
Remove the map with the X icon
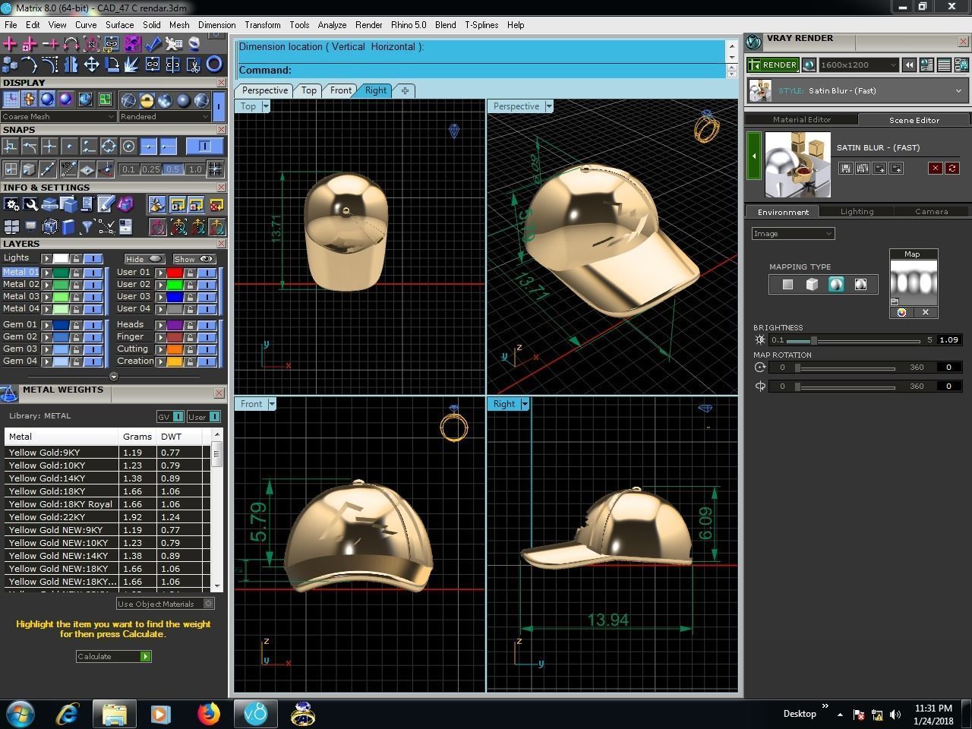point(926,312)
